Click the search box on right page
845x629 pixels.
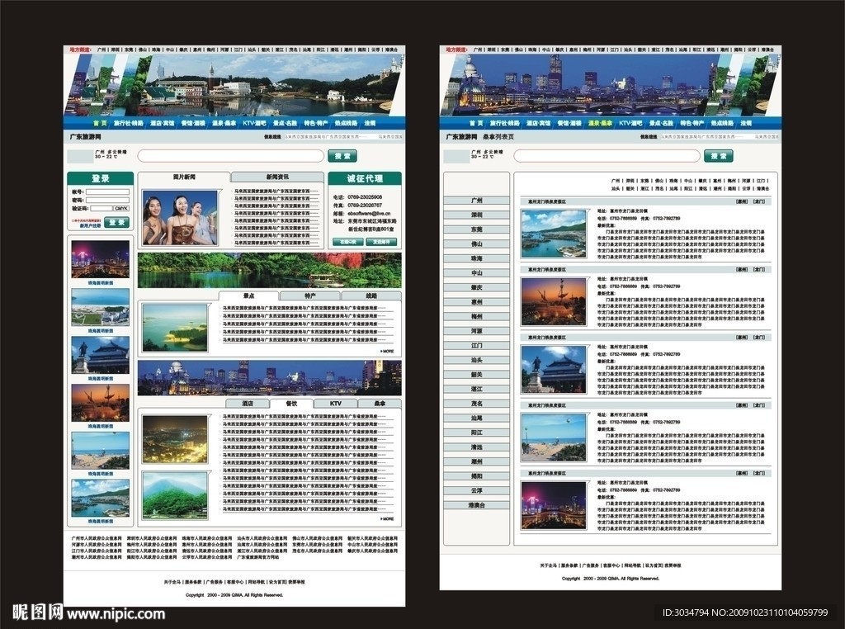point(607,156)
